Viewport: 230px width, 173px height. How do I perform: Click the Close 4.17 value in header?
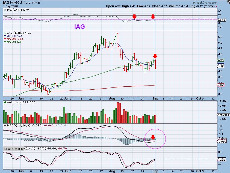click(159, 6)
